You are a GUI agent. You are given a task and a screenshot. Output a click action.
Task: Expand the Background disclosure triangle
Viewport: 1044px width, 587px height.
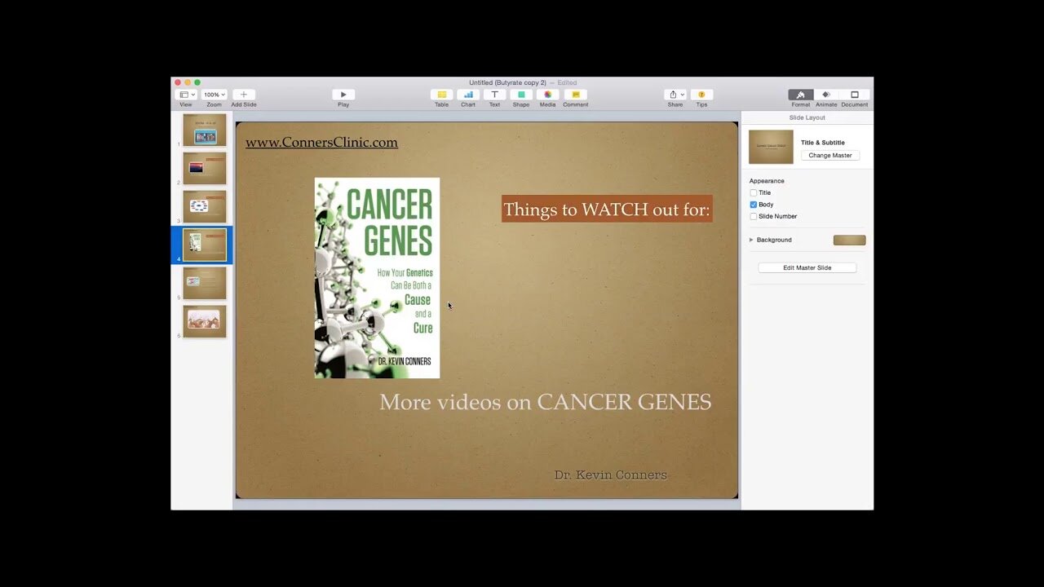click(751, 240)
